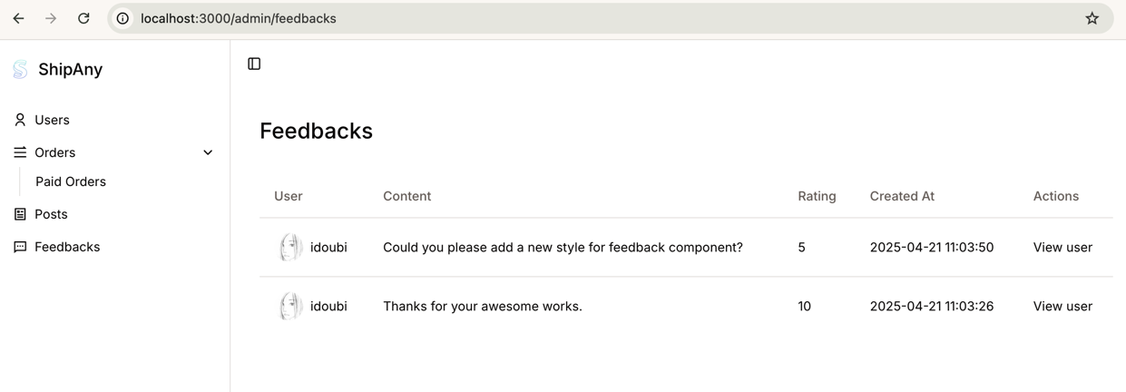Go to Posts in sidebar
1126x392 pixels.
51,214
